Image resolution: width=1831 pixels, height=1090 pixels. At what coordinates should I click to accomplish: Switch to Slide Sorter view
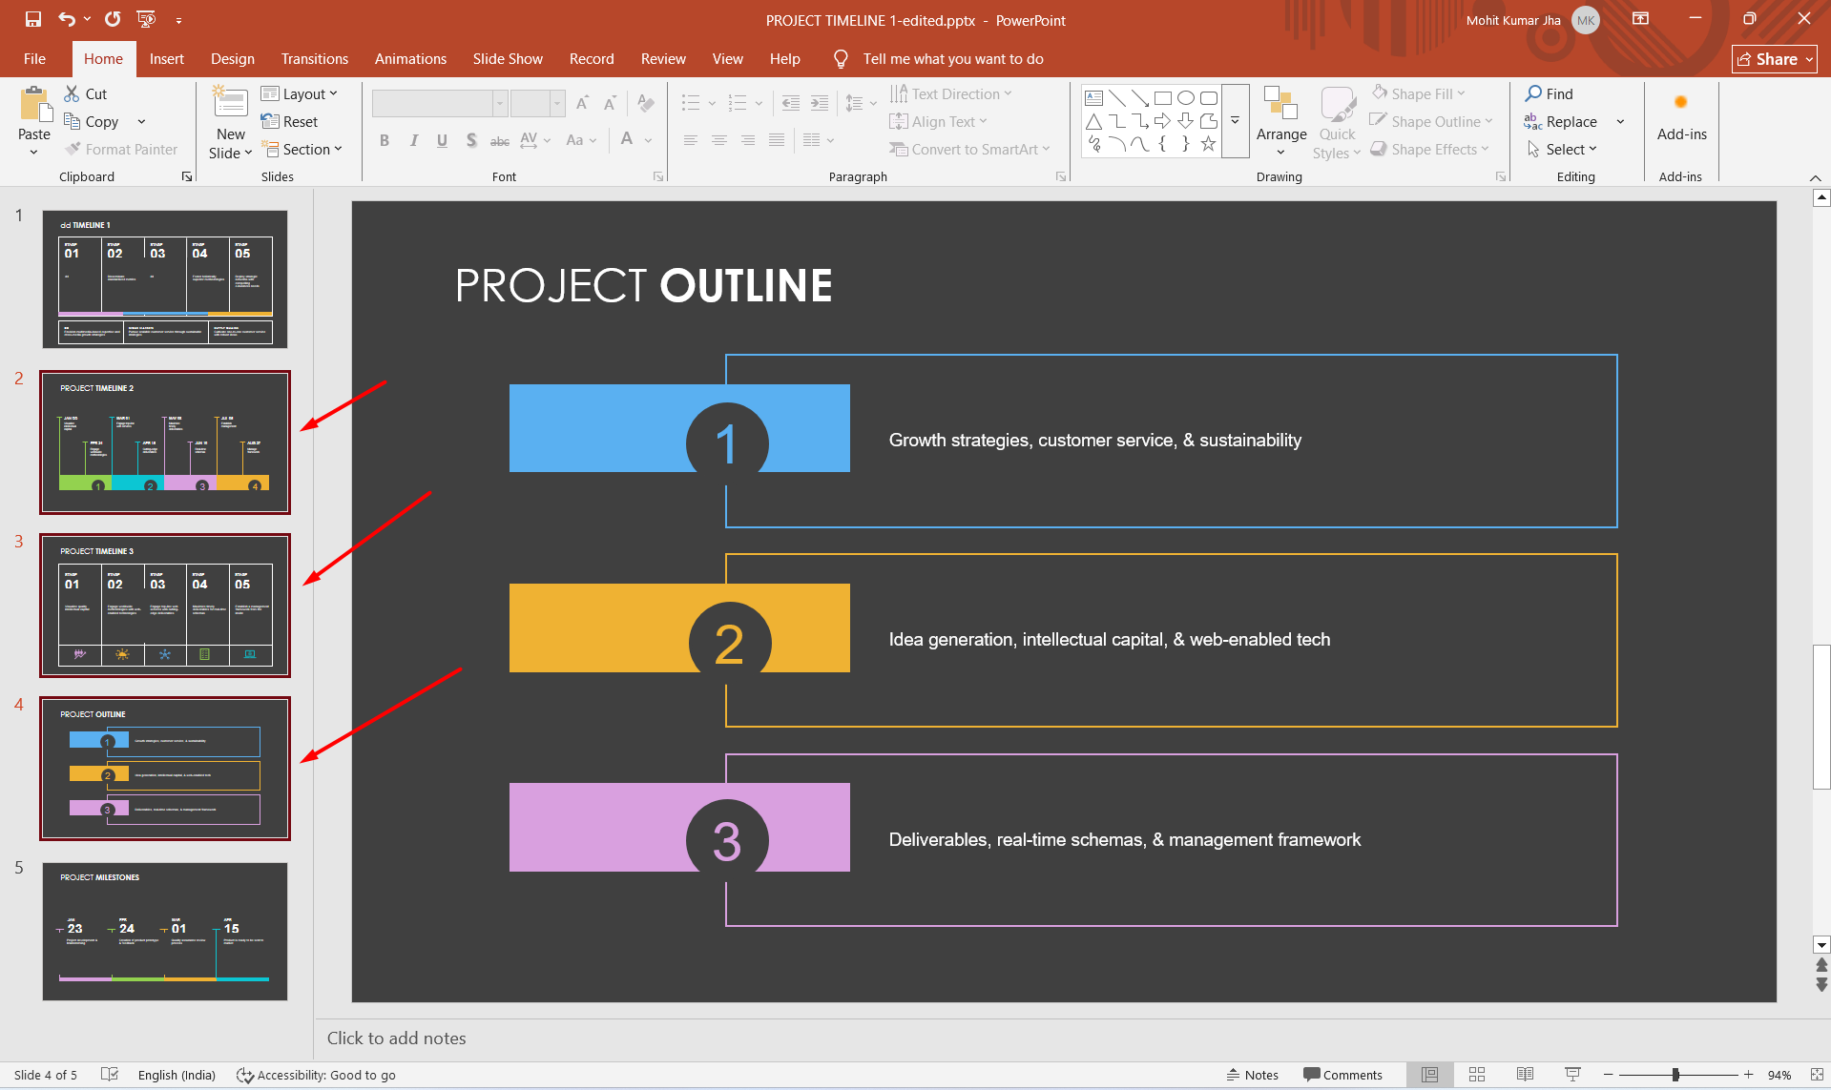pos(1477,1075)
